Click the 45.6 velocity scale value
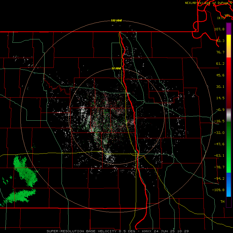This screenshot has width=233, height=233. pyautogui.click(x=220, y=75)
